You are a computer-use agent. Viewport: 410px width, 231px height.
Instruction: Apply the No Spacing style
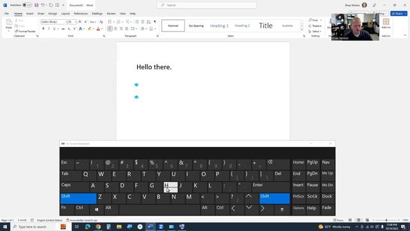(196, 26)
